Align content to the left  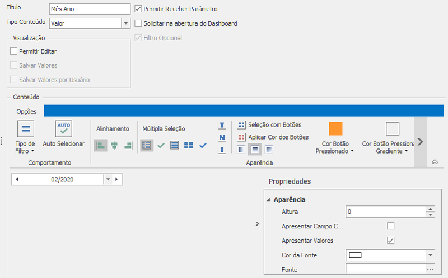[100, 146]
